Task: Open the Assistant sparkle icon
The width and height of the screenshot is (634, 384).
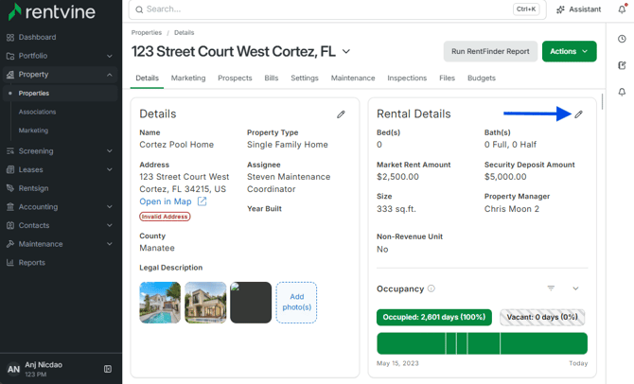Action: 560,9
